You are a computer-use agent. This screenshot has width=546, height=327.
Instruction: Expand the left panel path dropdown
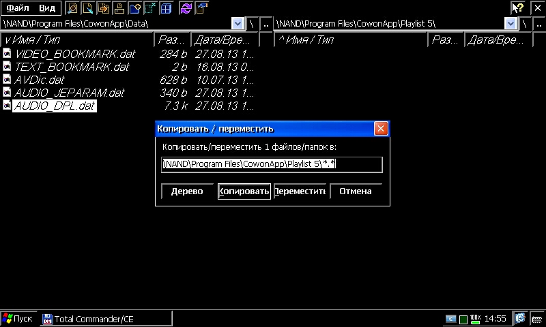pos(238,24)
